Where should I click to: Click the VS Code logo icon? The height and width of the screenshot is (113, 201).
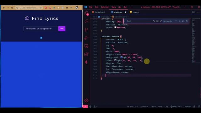85,7
